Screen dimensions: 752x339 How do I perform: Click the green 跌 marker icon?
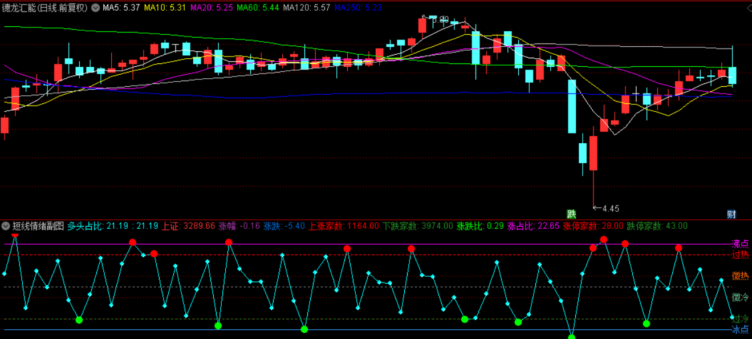[x=571, y=214]
